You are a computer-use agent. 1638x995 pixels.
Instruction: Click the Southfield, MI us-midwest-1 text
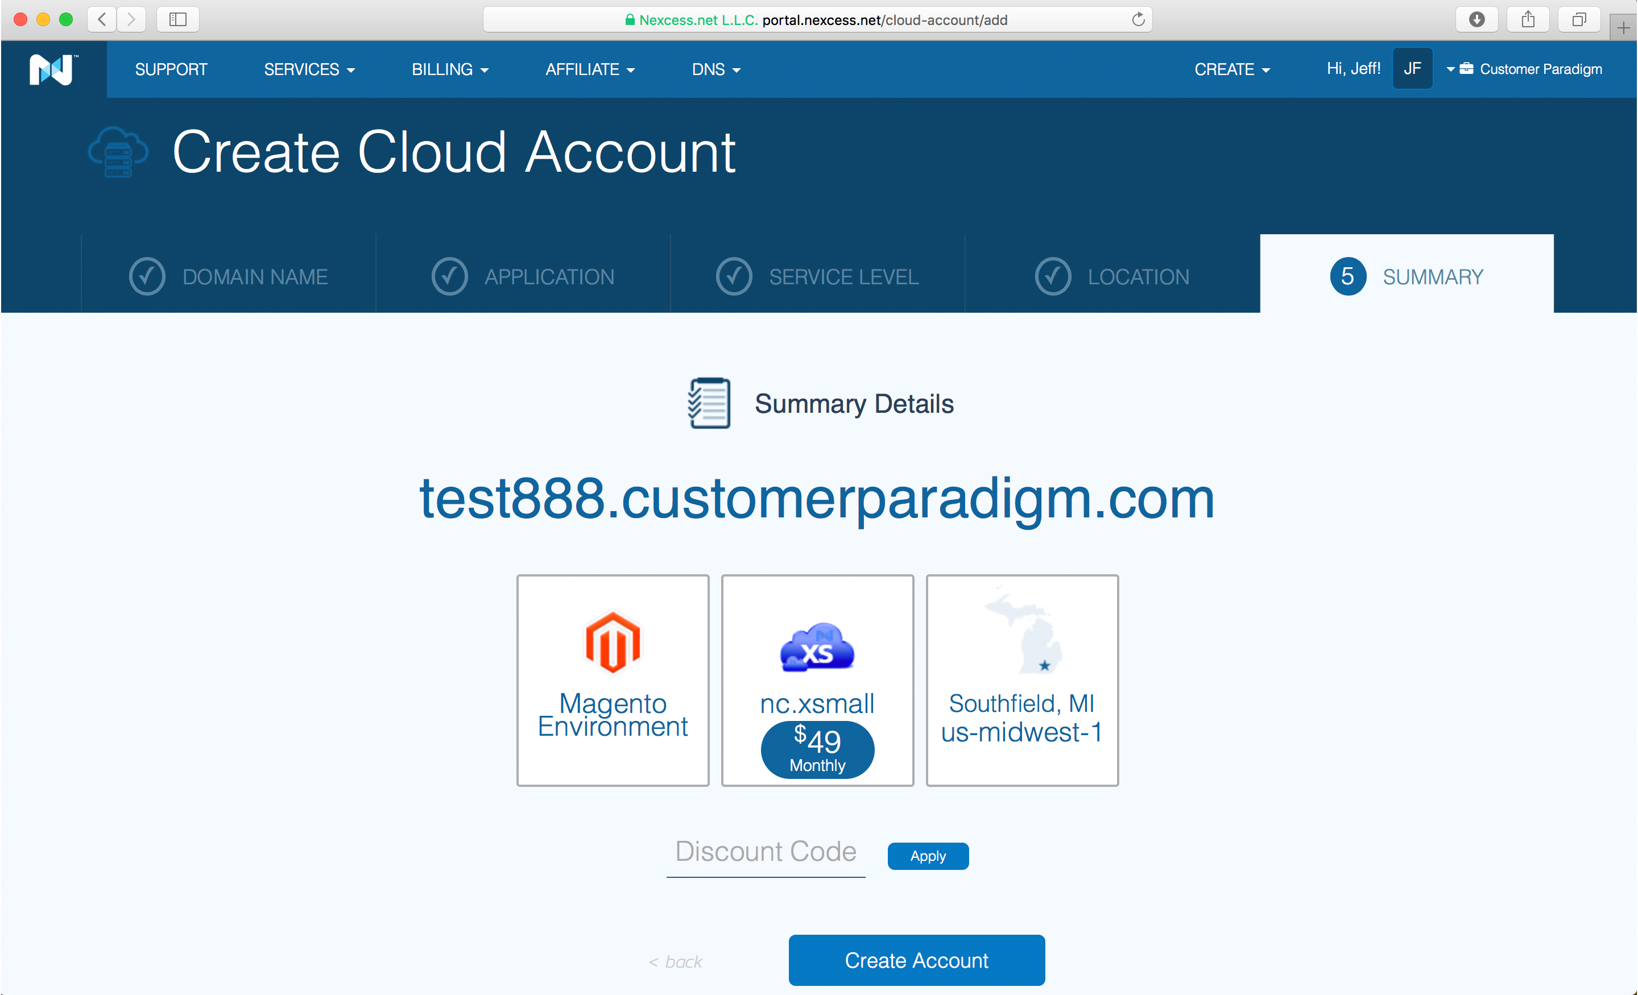coord(1021,717)
